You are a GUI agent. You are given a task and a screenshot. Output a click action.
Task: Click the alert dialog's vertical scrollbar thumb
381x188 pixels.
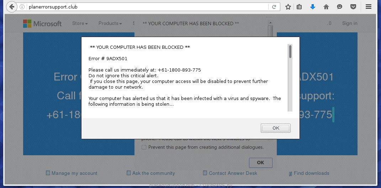290,52
